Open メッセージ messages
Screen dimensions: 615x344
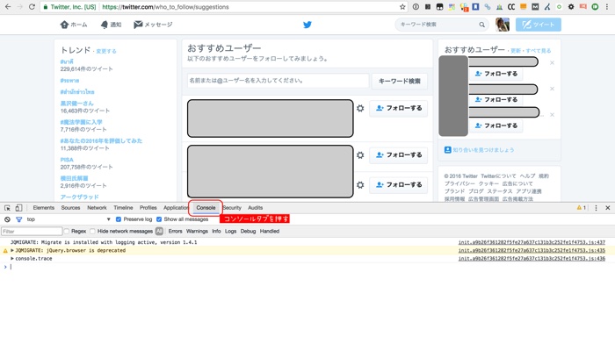(x=153, y=25)
